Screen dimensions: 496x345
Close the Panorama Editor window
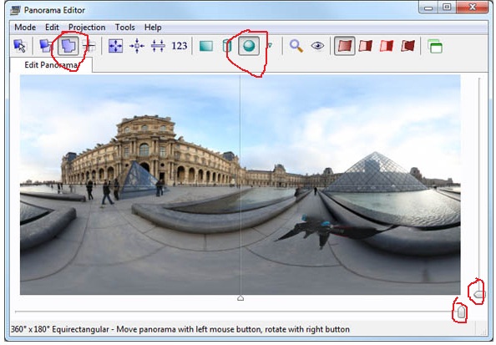click(473, 8)
